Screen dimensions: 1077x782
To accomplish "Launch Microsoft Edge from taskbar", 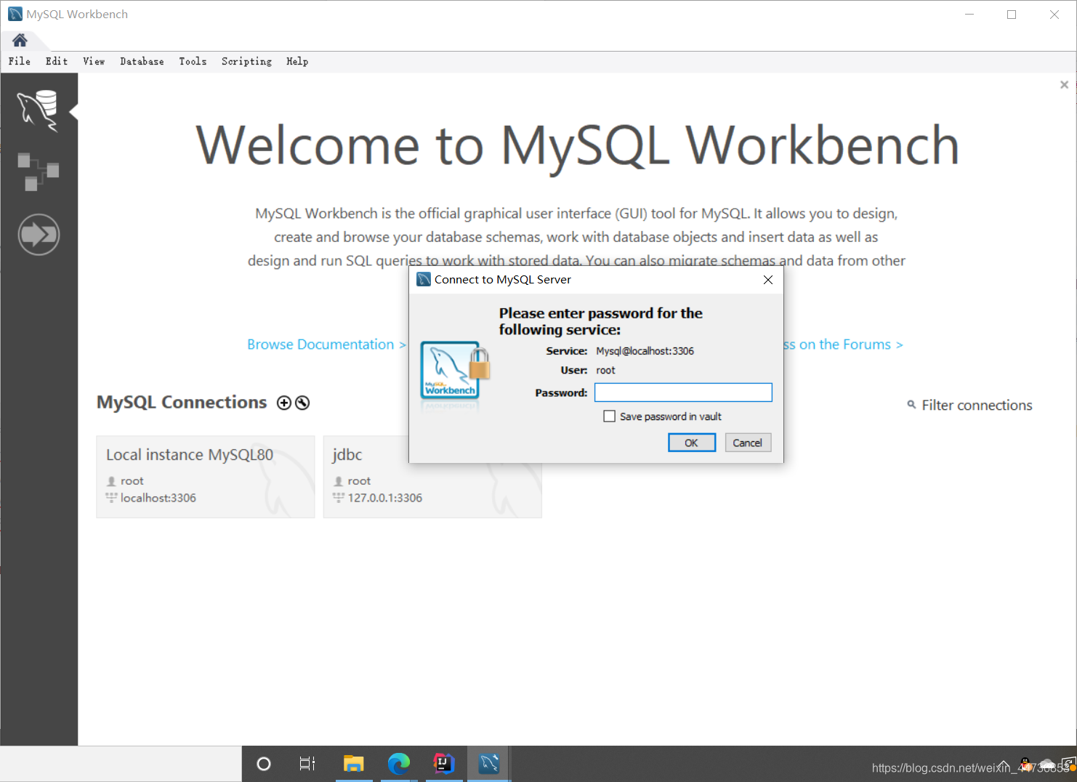I will point(398,764).
